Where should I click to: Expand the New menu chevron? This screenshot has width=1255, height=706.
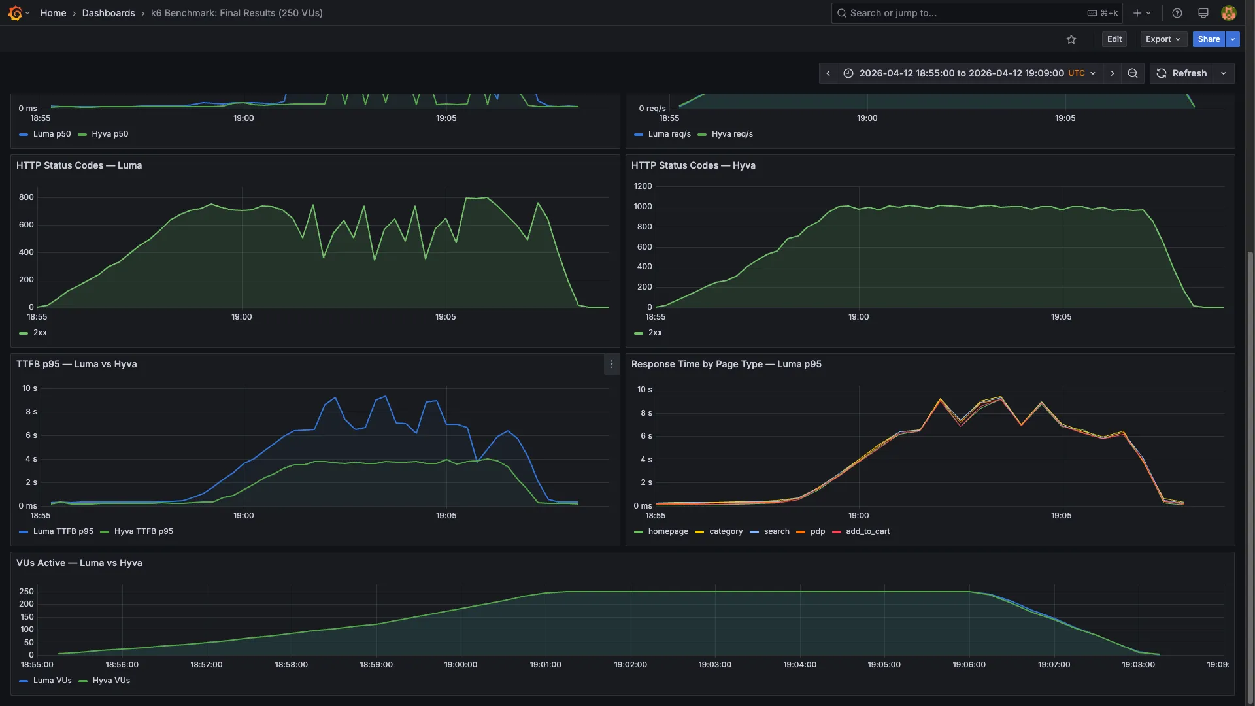point(1148,13)
